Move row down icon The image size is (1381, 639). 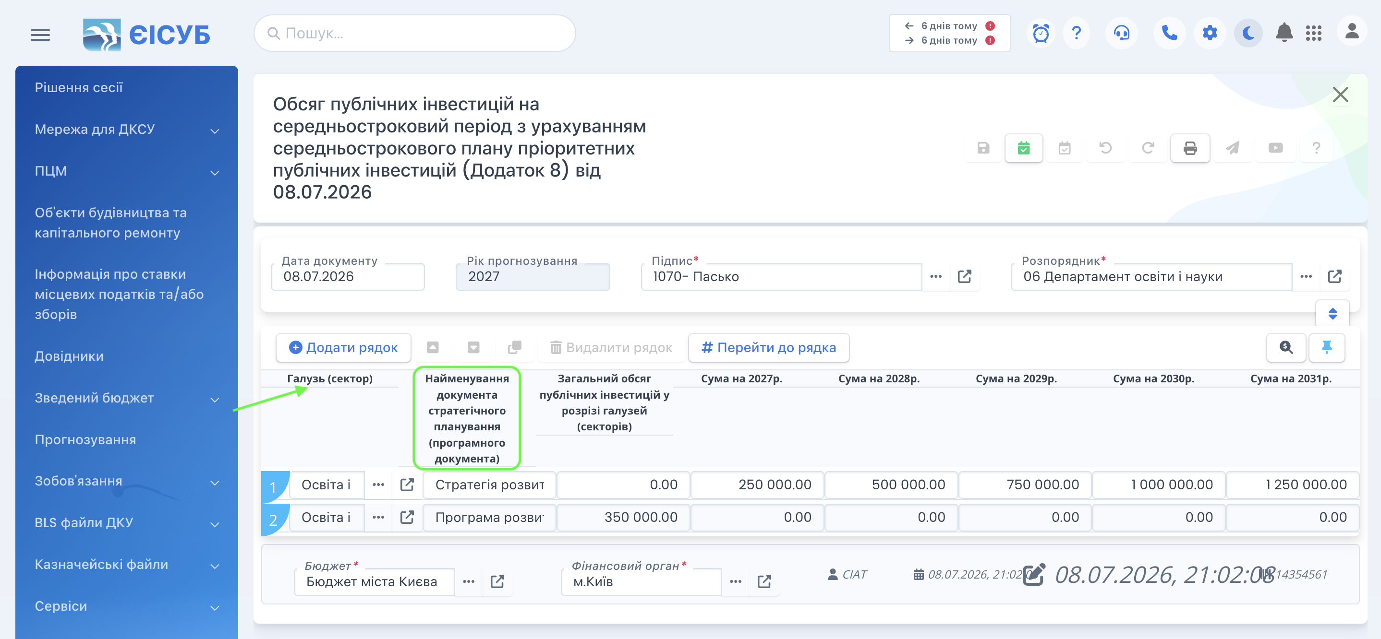pyautogui.click(x=473, y=348)
